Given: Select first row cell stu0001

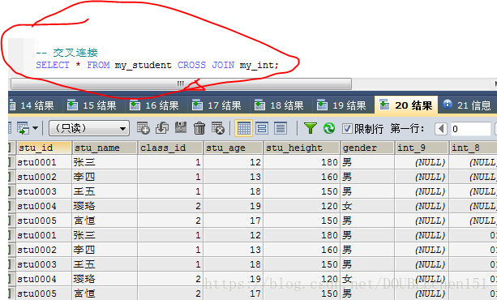Looking at the screenshot, I should (x=44, y=162).
